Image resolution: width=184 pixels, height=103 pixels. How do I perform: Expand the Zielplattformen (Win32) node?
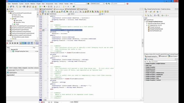[x=147, y=25]
